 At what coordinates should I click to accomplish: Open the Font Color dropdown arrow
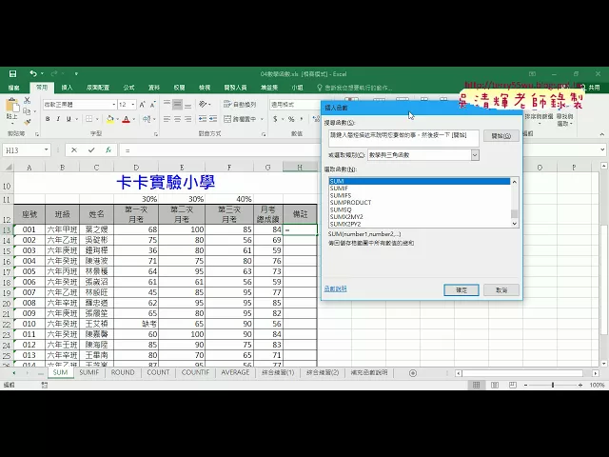[133, 119]
